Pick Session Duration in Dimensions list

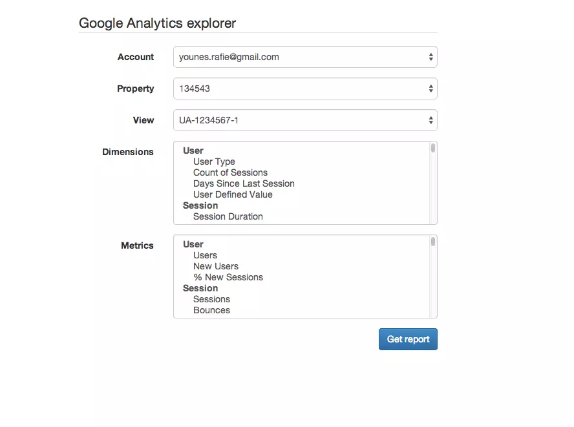pyautogui.click(x=228, y=216)
